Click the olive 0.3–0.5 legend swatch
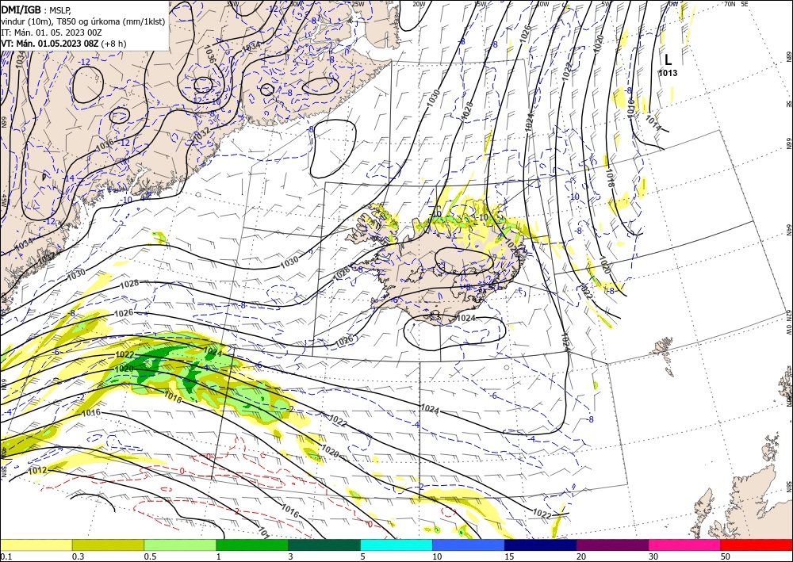 click(108, 545)
